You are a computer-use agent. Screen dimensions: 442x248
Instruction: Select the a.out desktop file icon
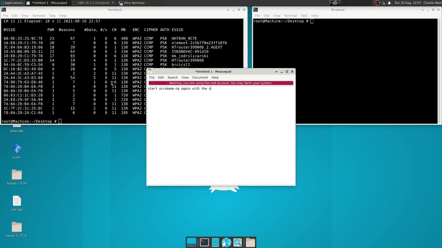point(17,149)
